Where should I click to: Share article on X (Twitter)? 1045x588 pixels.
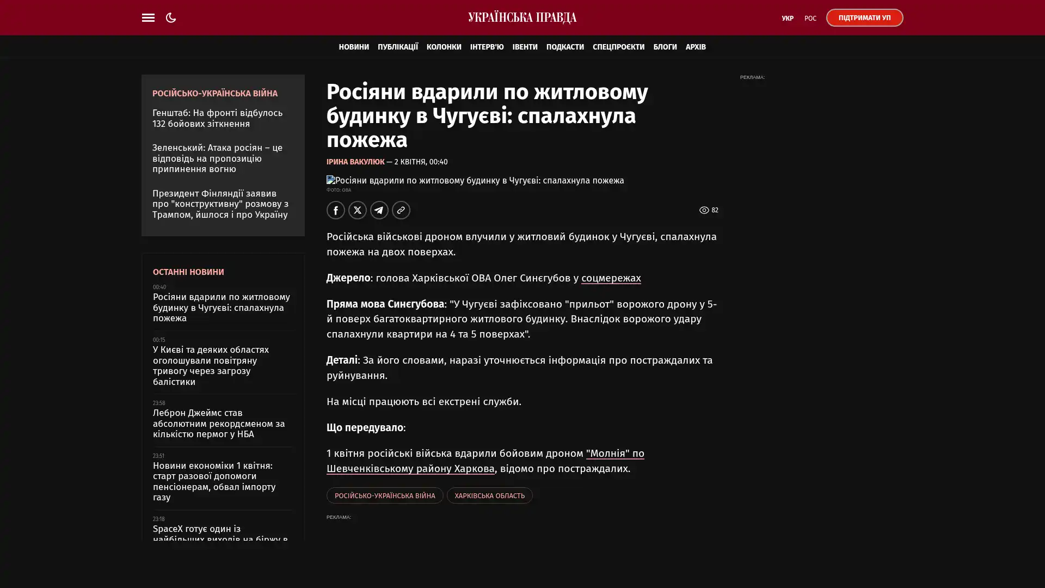coord(357,210)
